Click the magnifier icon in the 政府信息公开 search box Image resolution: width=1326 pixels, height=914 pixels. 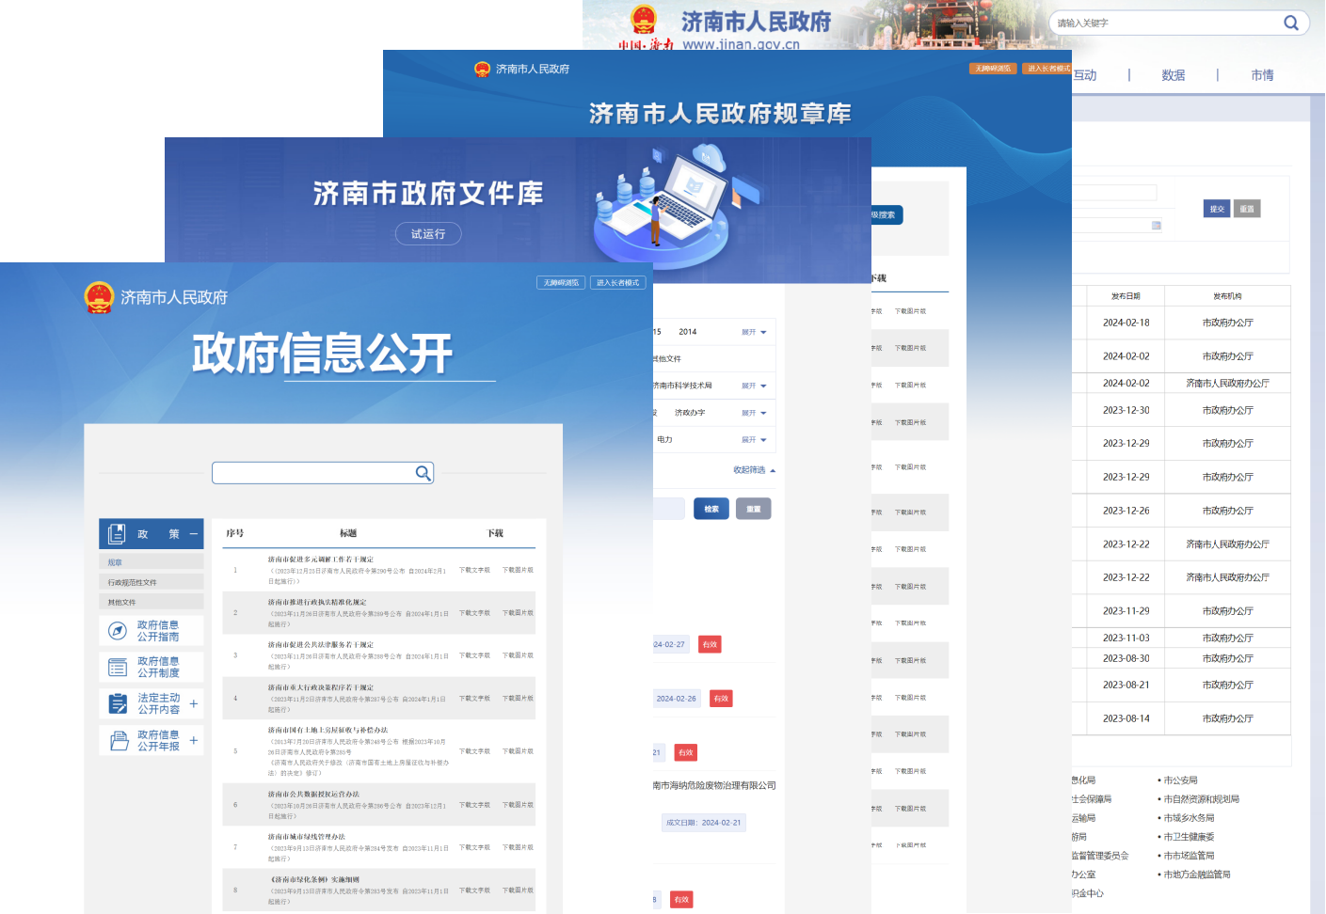(423, 473)
